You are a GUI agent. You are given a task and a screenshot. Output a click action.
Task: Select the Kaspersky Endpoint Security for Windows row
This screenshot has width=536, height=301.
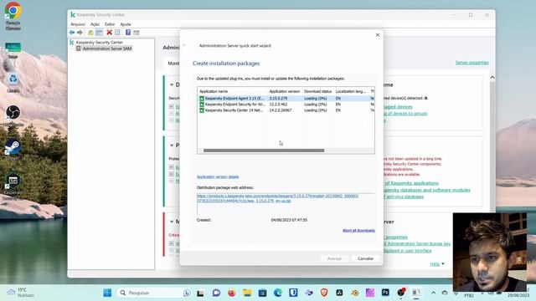tap(286, 105)
